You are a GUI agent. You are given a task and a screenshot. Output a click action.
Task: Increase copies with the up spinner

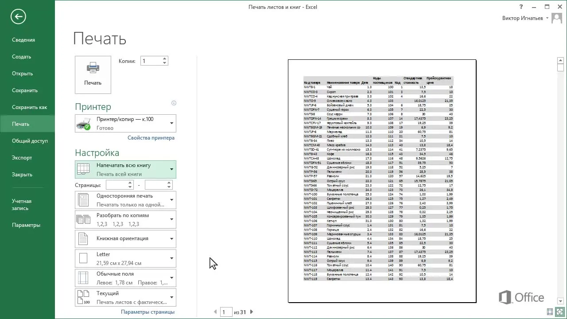[164, 58]
